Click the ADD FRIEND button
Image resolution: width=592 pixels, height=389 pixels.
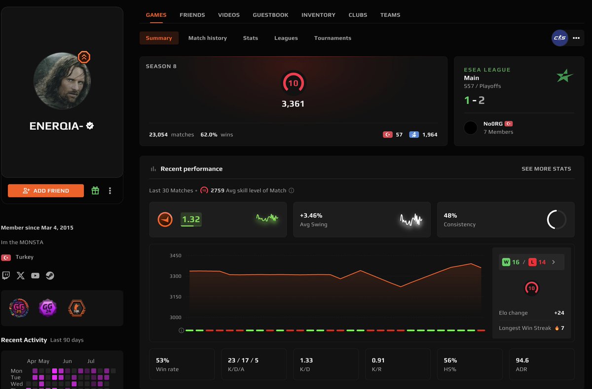click(x=46, y=191)
